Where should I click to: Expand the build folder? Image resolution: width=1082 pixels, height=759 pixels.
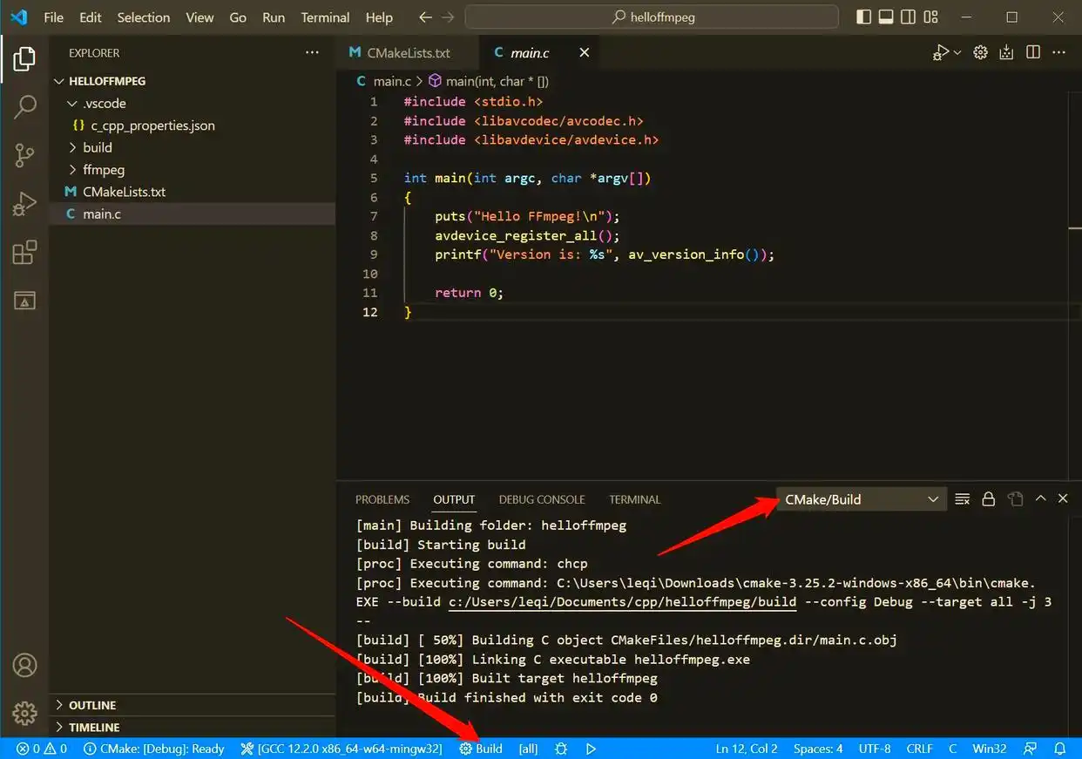[98, 147]
